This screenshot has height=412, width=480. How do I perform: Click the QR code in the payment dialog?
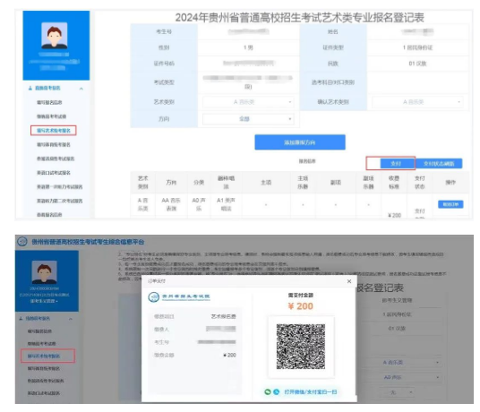[301, 347]
